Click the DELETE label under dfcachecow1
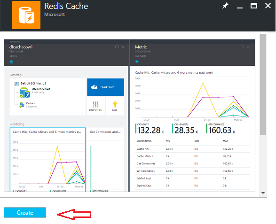The width and height of the screenshot is (276, 224). click(x=13, y=56)
